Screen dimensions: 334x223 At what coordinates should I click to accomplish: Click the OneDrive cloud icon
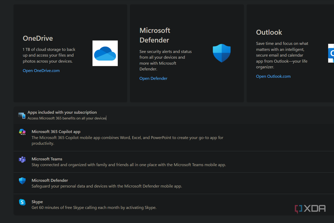tap(105, 53)
